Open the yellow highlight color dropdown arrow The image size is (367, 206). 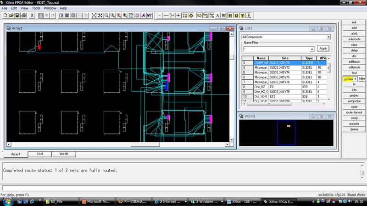pos(355,79)
